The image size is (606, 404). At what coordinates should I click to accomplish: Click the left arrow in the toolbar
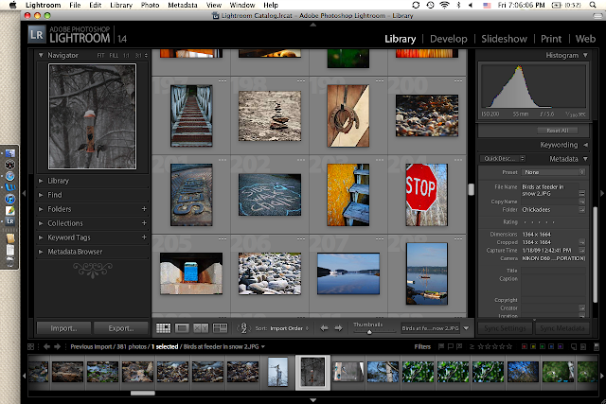pyautogui.click(x=325, y=328)
